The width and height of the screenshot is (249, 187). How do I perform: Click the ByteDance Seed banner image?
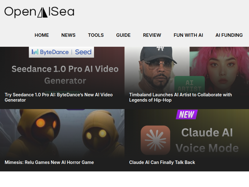pyautogui.click(x=61, y=52)
